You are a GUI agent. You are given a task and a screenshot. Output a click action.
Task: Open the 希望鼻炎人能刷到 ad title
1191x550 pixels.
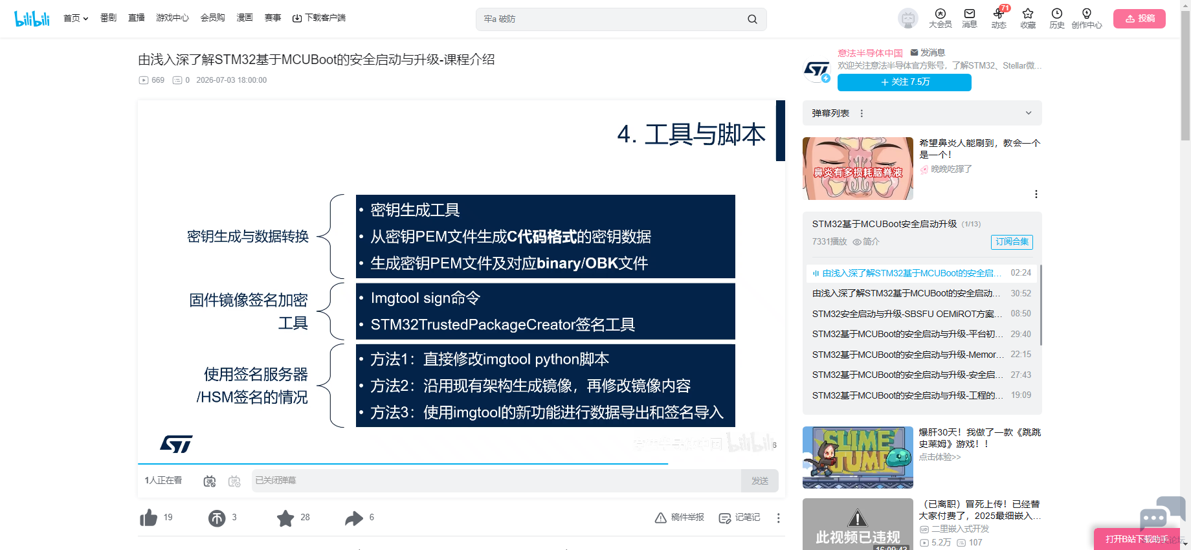(980, 149)
